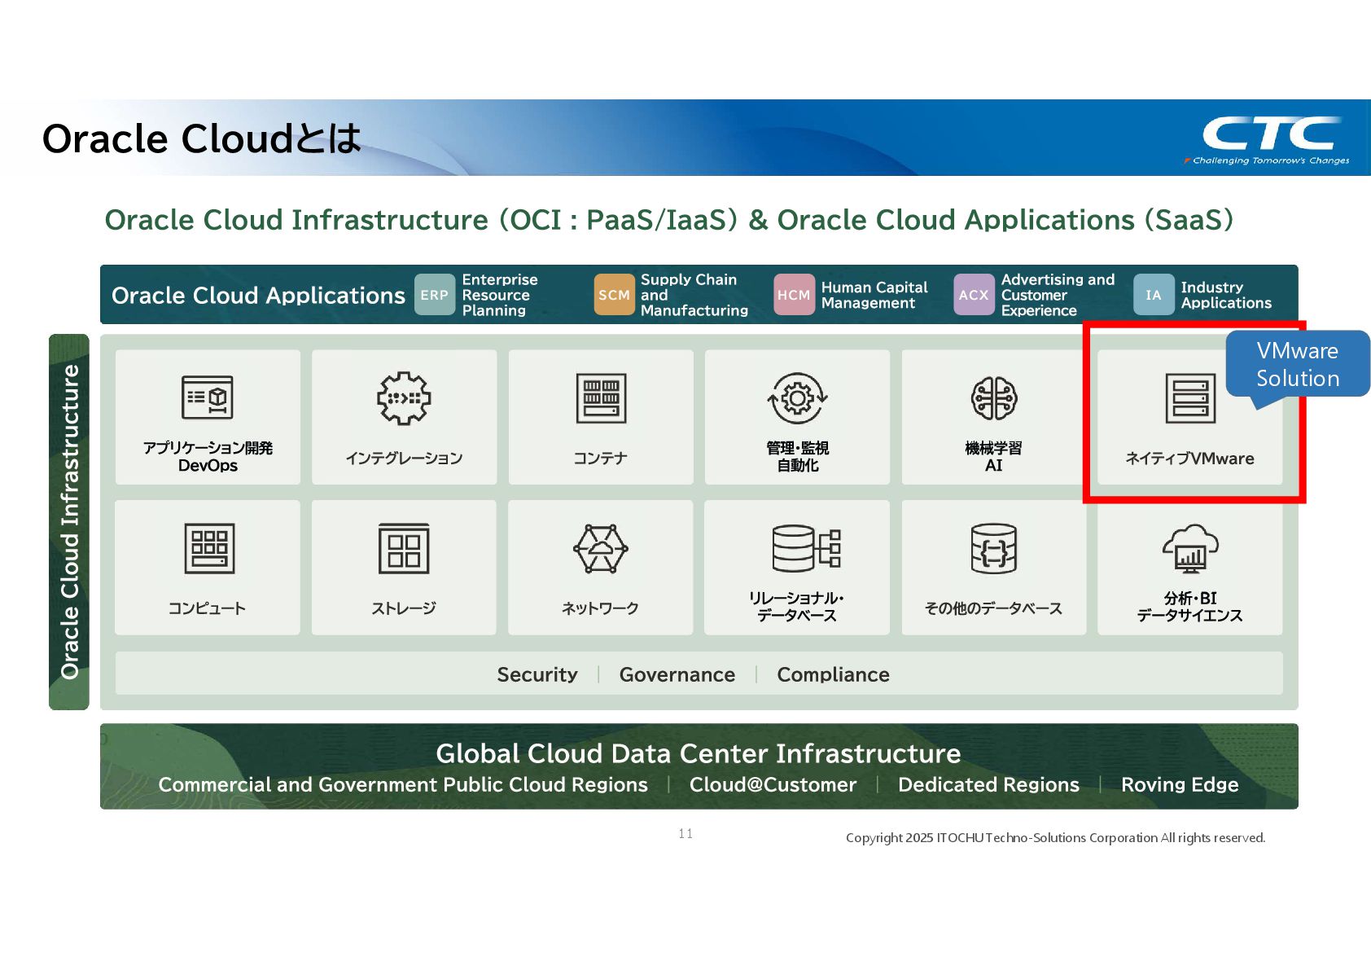This screenshot has width=1371, height=970.
Task: Click the application development DevOps icon
Action: click(208, 397)
